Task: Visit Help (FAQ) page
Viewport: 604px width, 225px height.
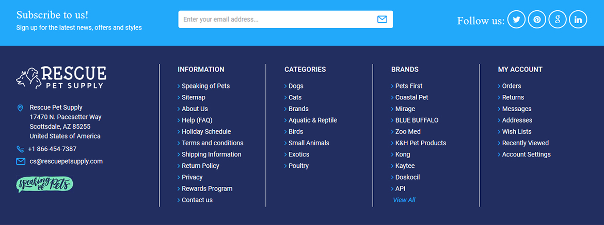Action: [197, 120]
